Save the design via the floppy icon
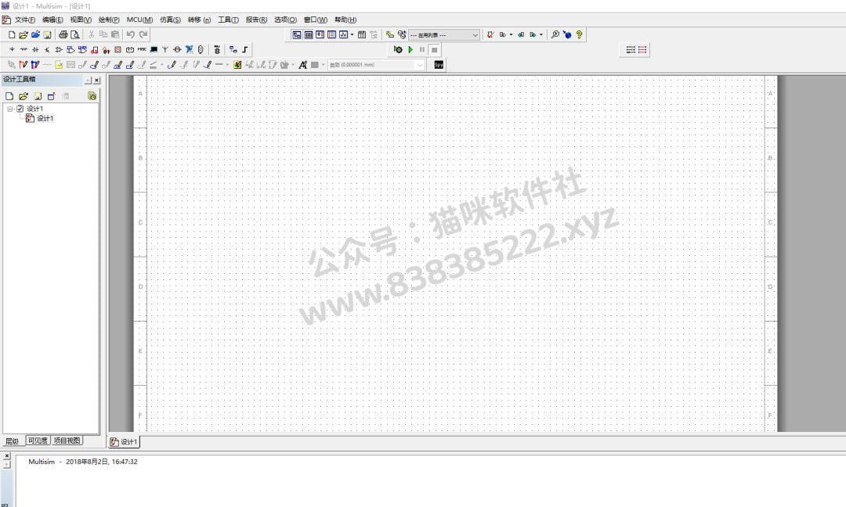This screenshot has width=846, height=507. pos(47,34)
